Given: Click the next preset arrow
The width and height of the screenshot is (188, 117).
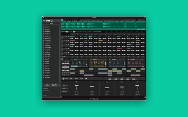Looking at the screenshot, I should (x=120, y=20).
